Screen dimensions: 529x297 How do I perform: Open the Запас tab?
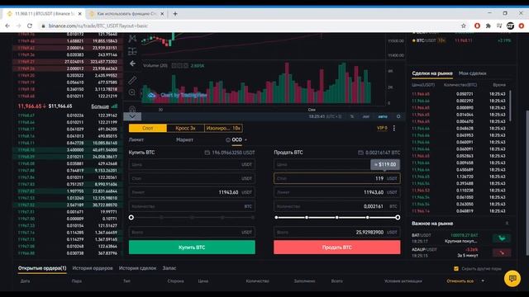point(169,268)
